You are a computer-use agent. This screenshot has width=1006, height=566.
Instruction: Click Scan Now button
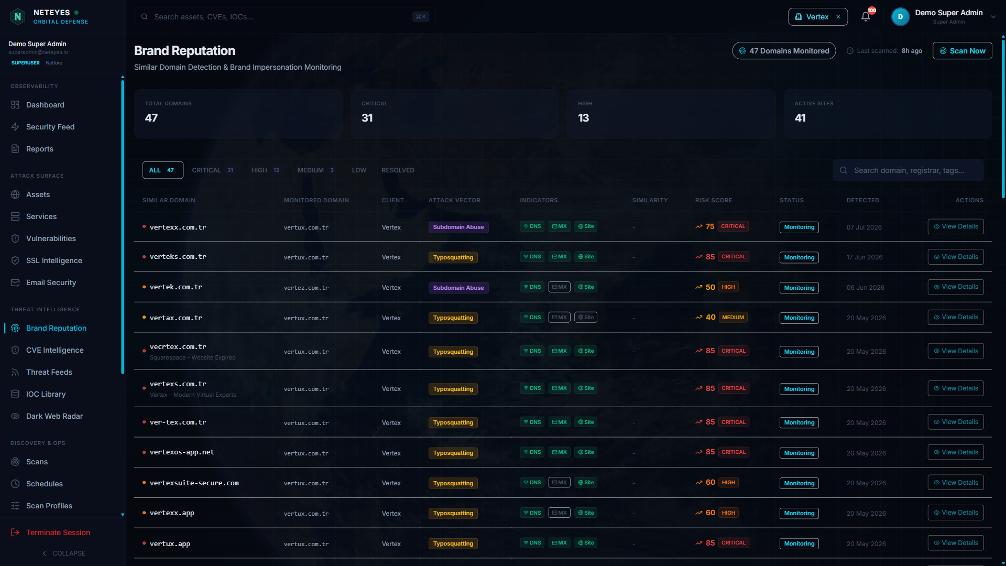click(x=962, y=51)
